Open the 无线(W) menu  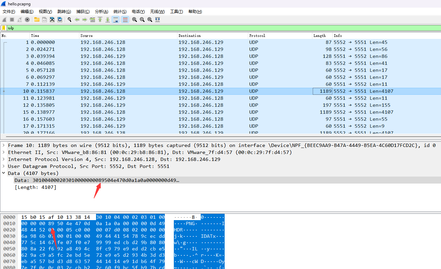(157, 12)
